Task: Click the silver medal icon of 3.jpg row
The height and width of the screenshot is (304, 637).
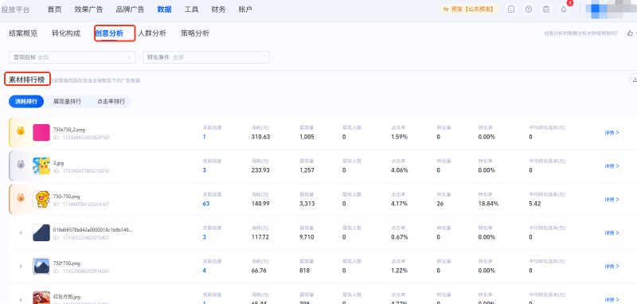Action: click(20, 165)
